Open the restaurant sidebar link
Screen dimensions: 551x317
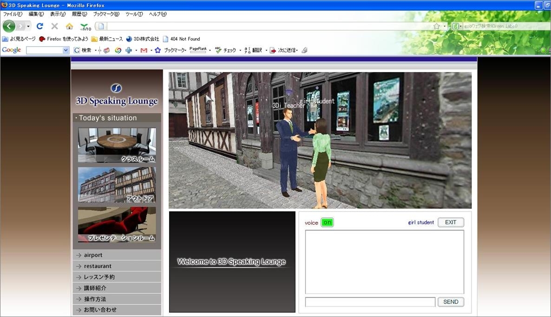(117, 266)
